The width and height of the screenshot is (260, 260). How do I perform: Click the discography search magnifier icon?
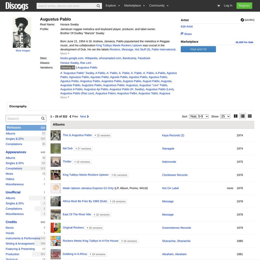pyautogui.click(x=43, y=118)
